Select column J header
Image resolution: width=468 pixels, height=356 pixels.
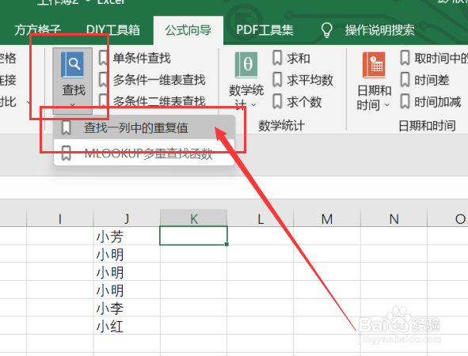(127, 218)
